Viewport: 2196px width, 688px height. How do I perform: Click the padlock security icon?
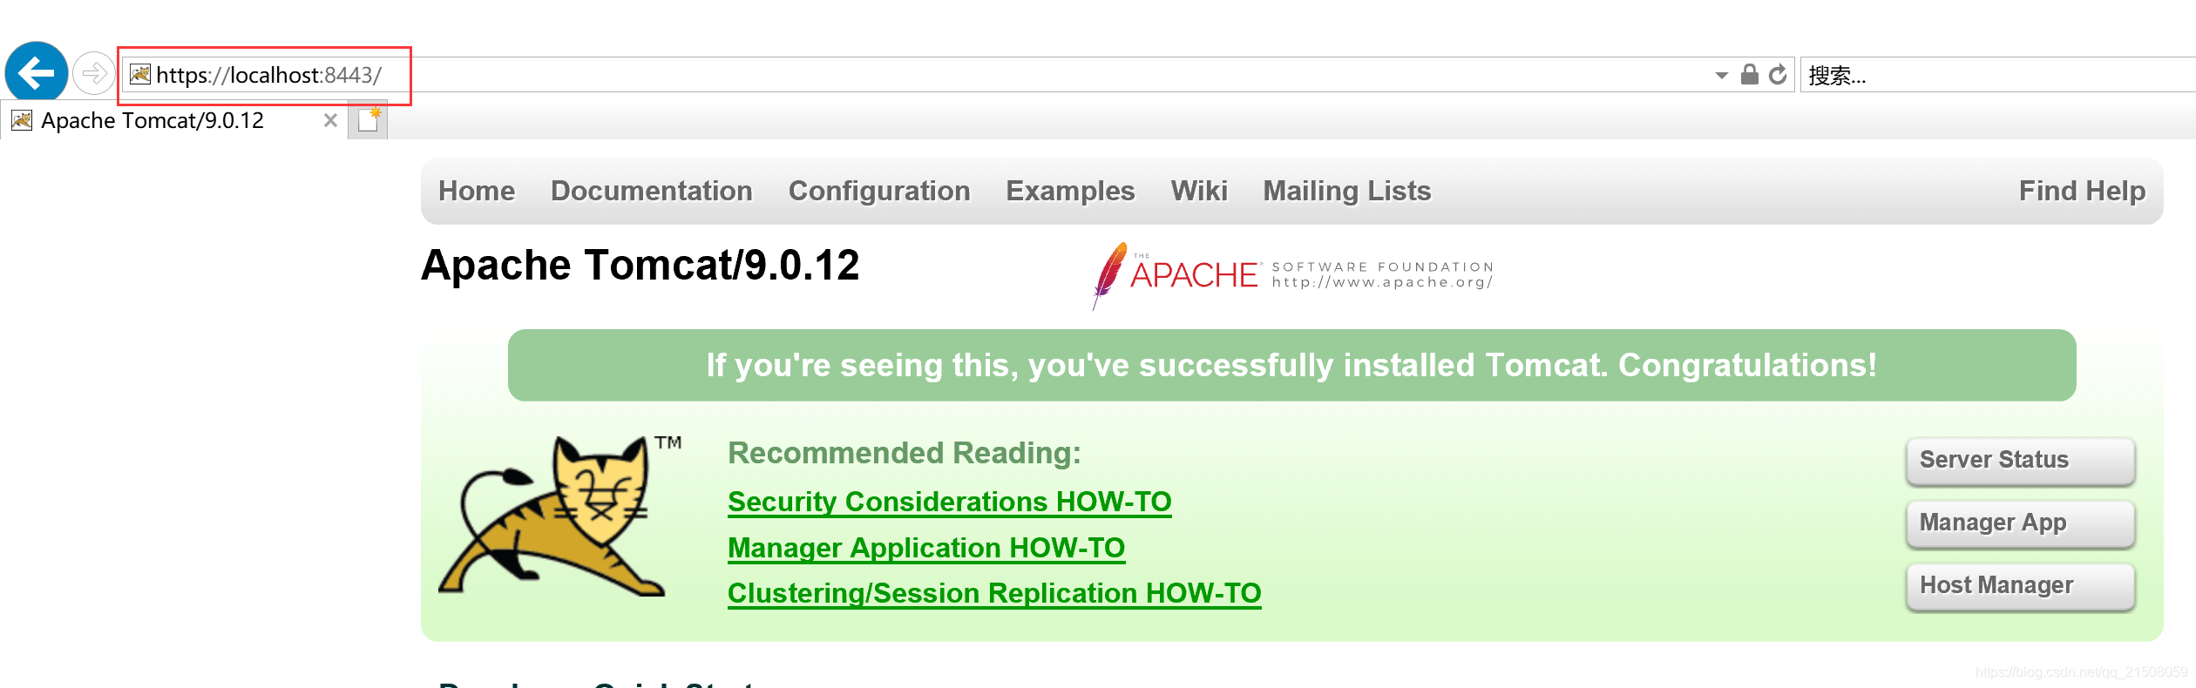pos(1749,74)
